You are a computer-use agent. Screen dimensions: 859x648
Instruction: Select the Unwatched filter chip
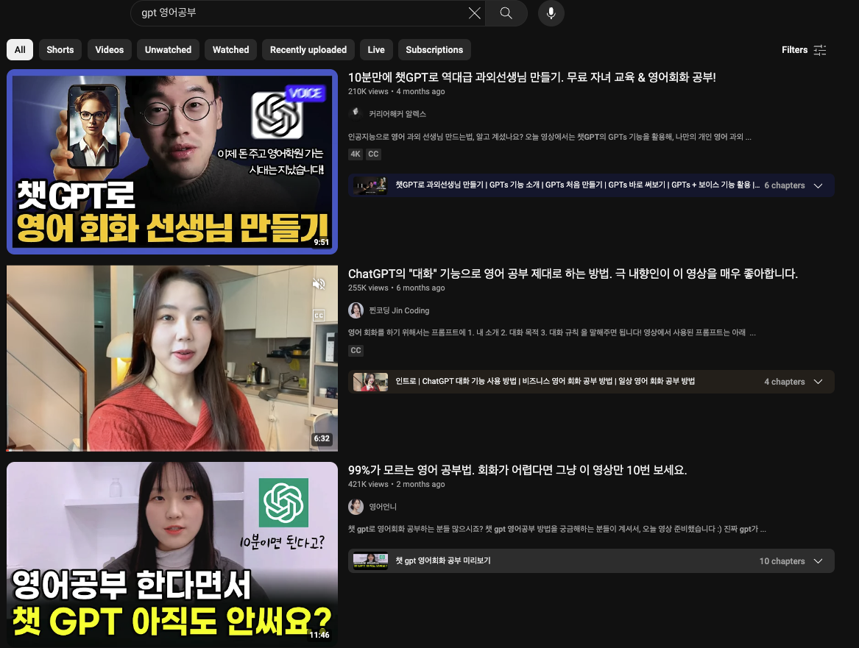coord(168,50)
